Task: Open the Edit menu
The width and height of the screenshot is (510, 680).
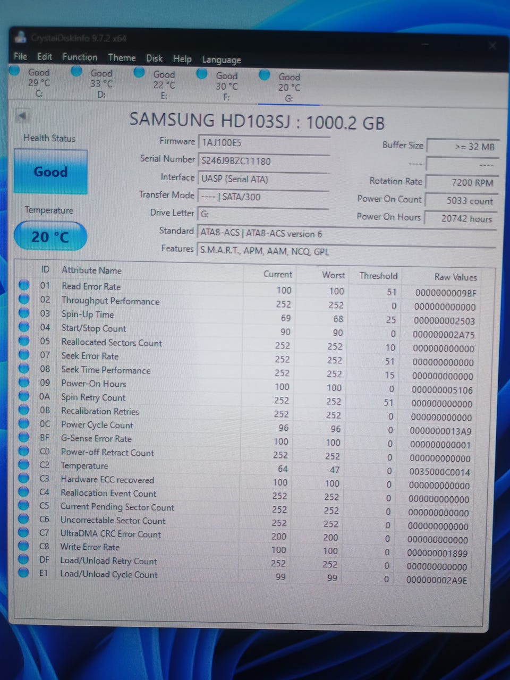Action: tap(45, 57)
